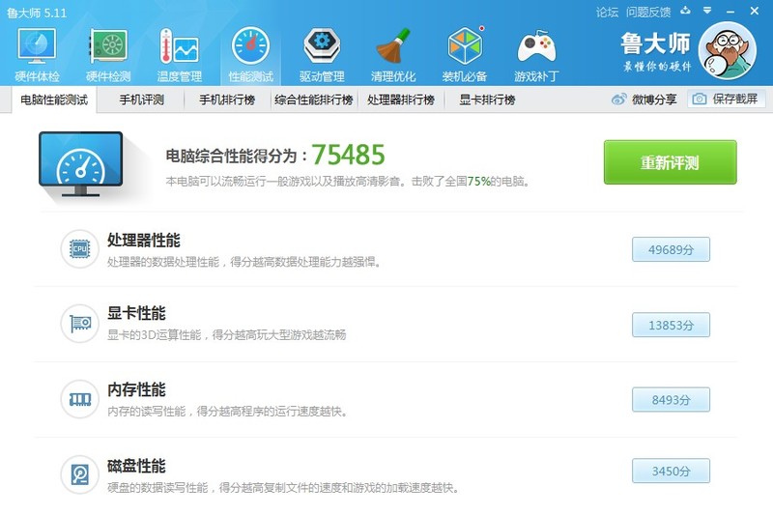Switch to 电脑性能测试 tab
The width and height of the screenshot is (773, 515).
[54, 100]
